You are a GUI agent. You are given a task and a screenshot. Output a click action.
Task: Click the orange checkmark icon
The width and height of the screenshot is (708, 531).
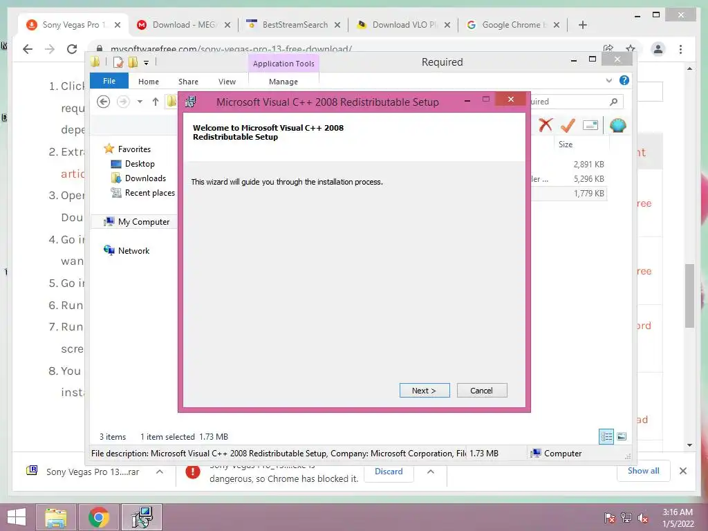point(568,125)
